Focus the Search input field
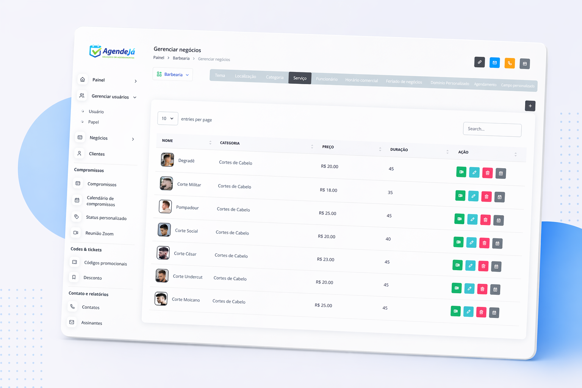Screen dimensions: 582x388 (x=492, y=130)
